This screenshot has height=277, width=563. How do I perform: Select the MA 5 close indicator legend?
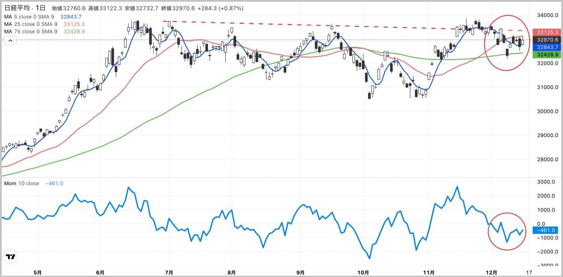pyautogui.click(x=31, y=17)
